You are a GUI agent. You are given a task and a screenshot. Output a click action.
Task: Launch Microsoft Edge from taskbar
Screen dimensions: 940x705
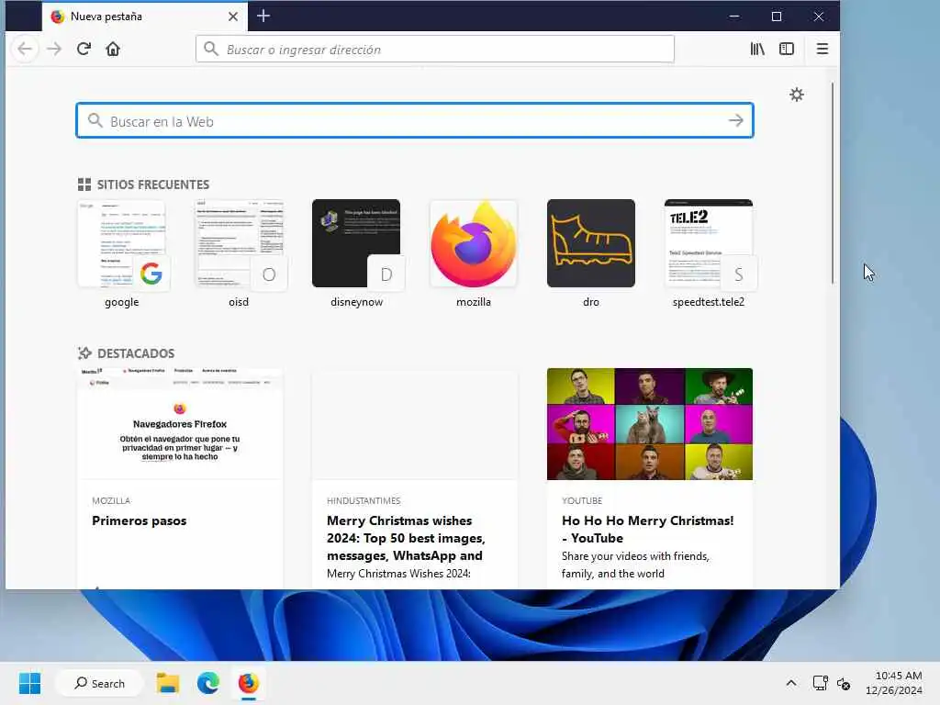[208, 683]
